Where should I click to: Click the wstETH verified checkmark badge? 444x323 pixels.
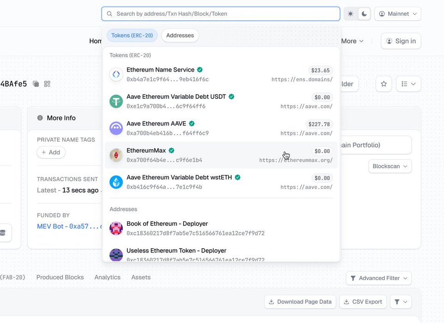pyautogui.click(x=238, y=177)
